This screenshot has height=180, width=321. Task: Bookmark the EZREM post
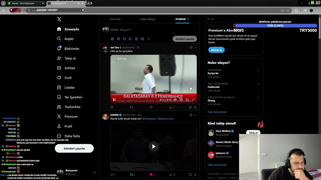(x=190, y=174)
